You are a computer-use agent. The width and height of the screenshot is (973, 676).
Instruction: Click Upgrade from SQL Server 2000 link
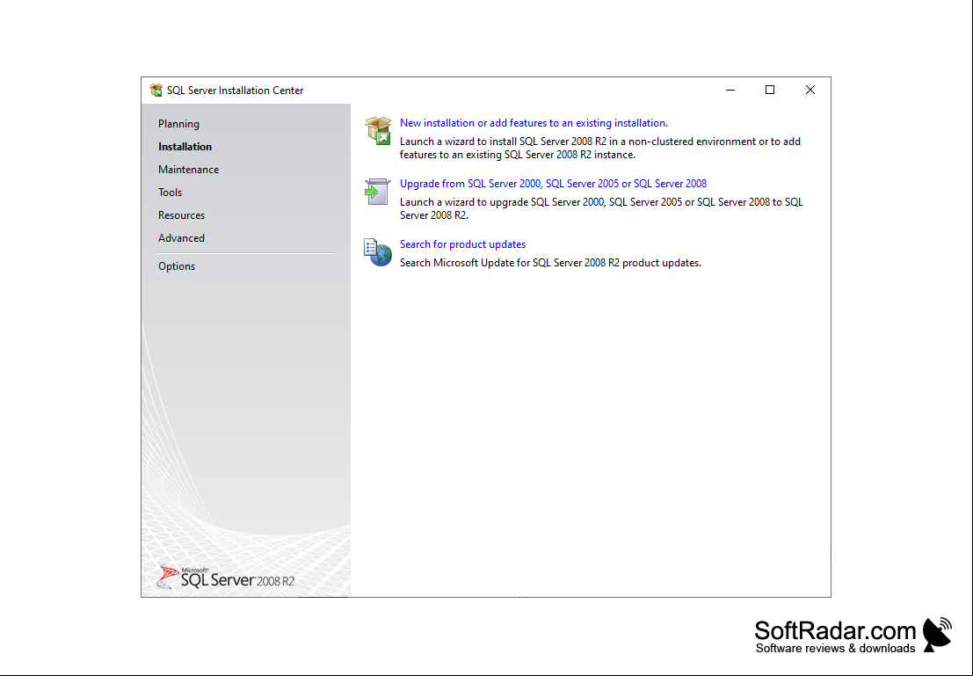(553, 184)
